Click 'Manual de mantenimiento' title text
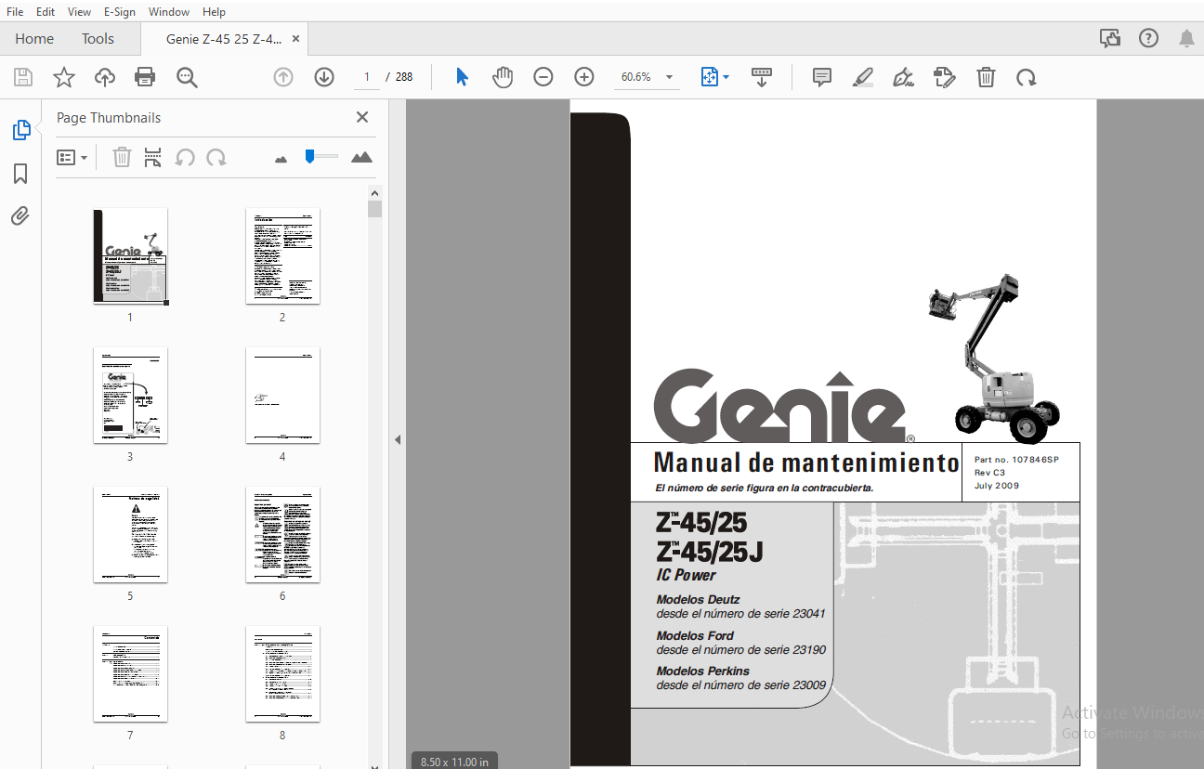 [x=806, y=462]
